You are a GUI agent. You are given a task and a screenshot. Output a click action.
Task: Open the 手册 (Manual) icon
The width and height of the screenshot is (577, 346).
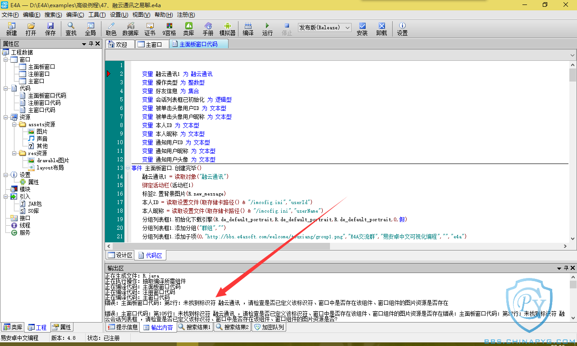tap(208, 29)
